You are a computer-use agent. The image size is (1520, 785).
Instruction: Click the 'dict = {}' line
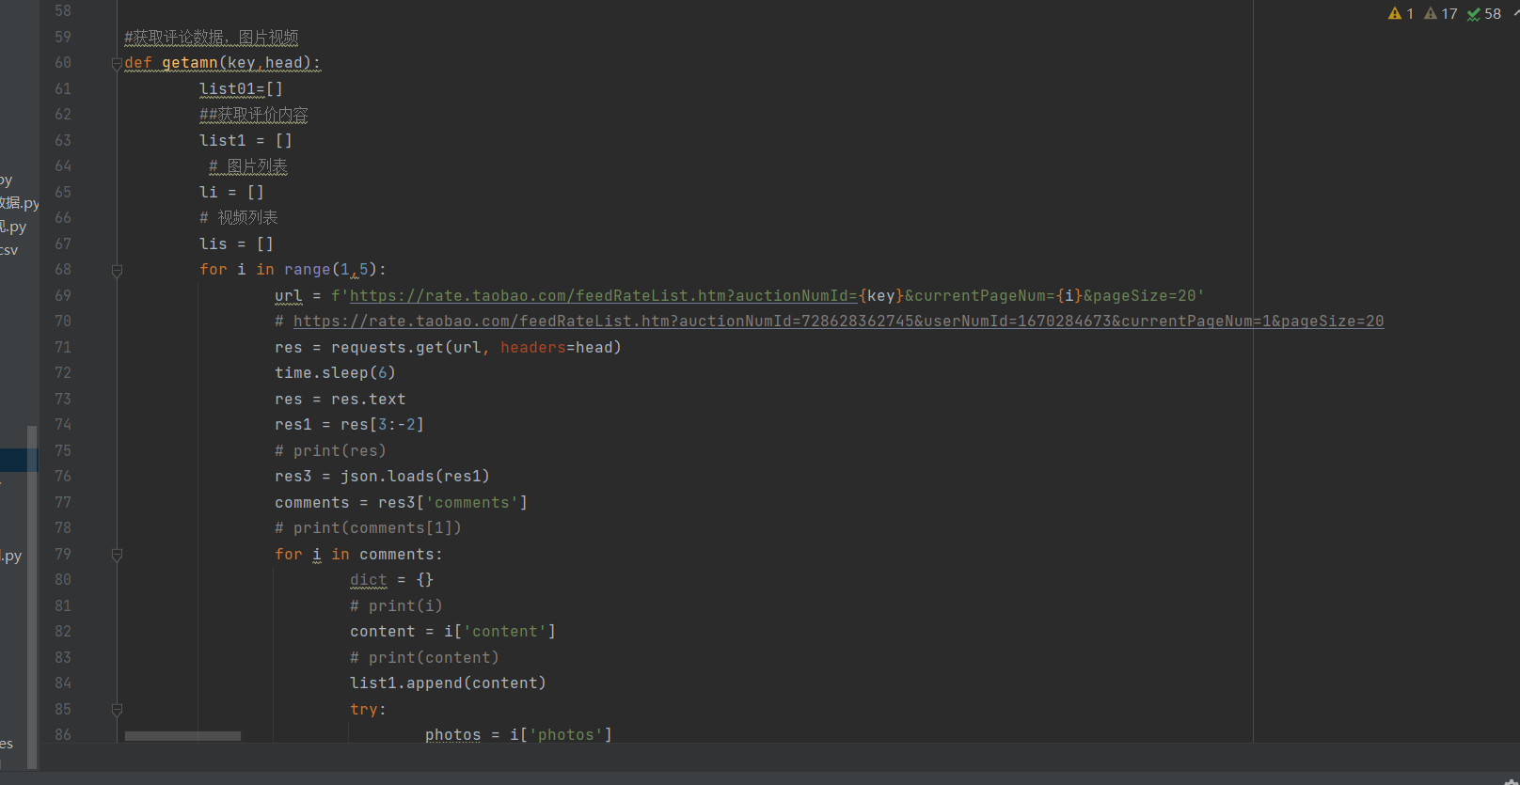(x=391, y=580)
